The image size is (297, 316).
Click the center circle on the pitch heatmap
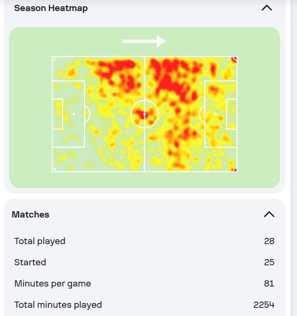(144, 114)
